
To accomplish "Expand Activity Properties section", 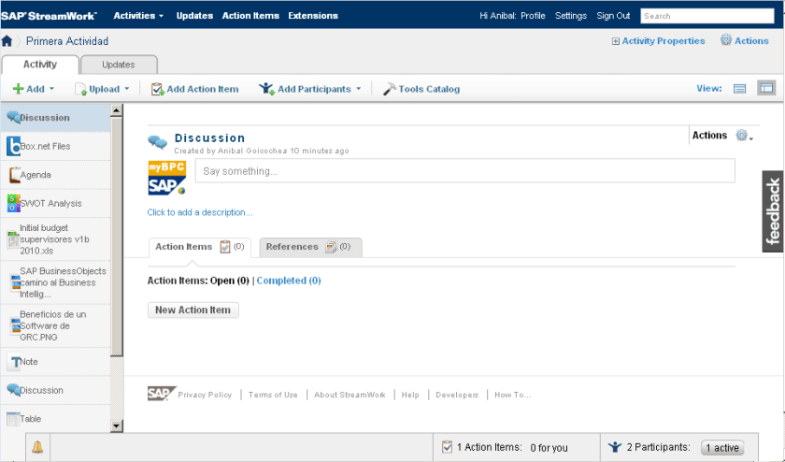I will (658, 41).
